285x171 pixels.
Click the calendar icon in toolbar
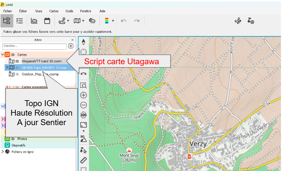coord(47,21)
